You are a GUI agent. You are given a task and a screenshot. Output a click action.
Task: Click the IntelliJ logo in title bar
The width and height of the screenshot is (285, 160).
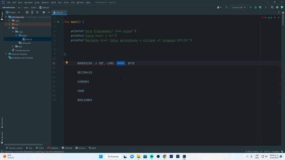click(3, 2)
